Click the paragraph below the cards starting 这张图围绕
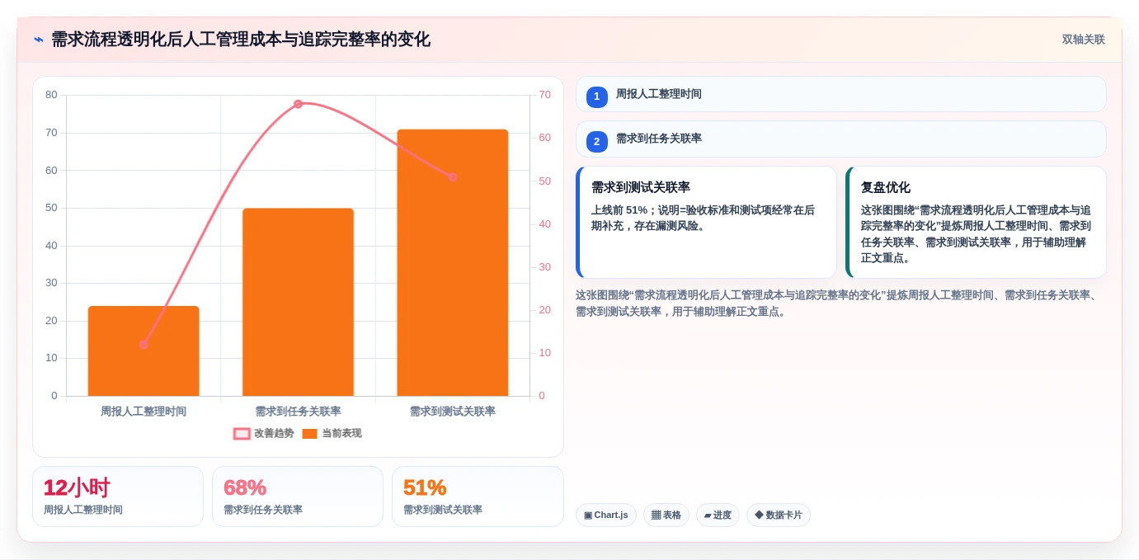The image size is (1139, 560). coord(840,304)
